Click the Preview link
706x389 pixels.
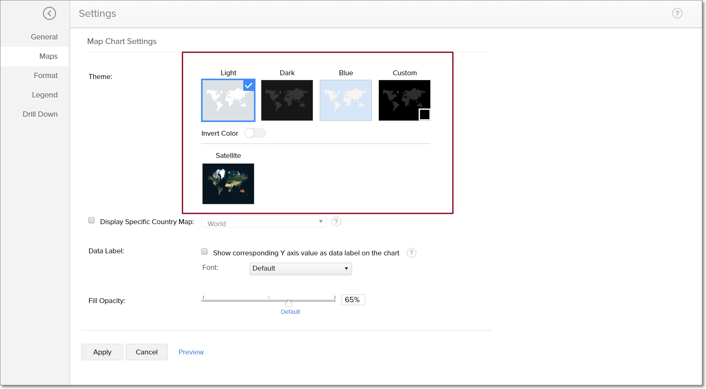(191, 352)
